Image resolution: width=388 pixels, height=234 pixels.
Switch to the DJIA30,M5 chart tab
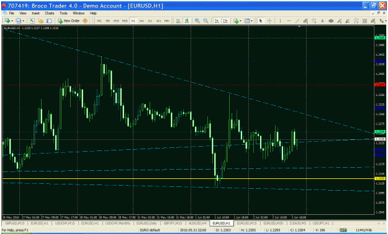[x=298, y=223]
